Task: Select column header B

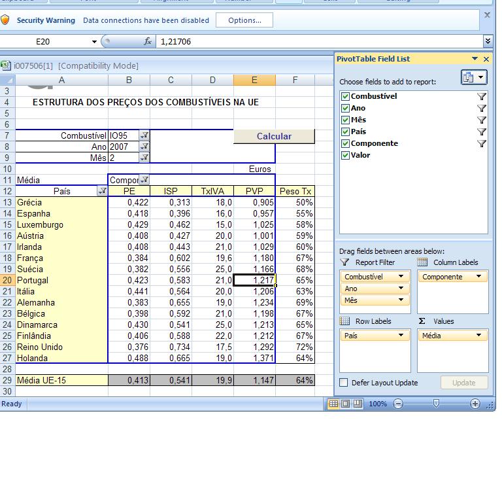Action: tap(129, 80)
